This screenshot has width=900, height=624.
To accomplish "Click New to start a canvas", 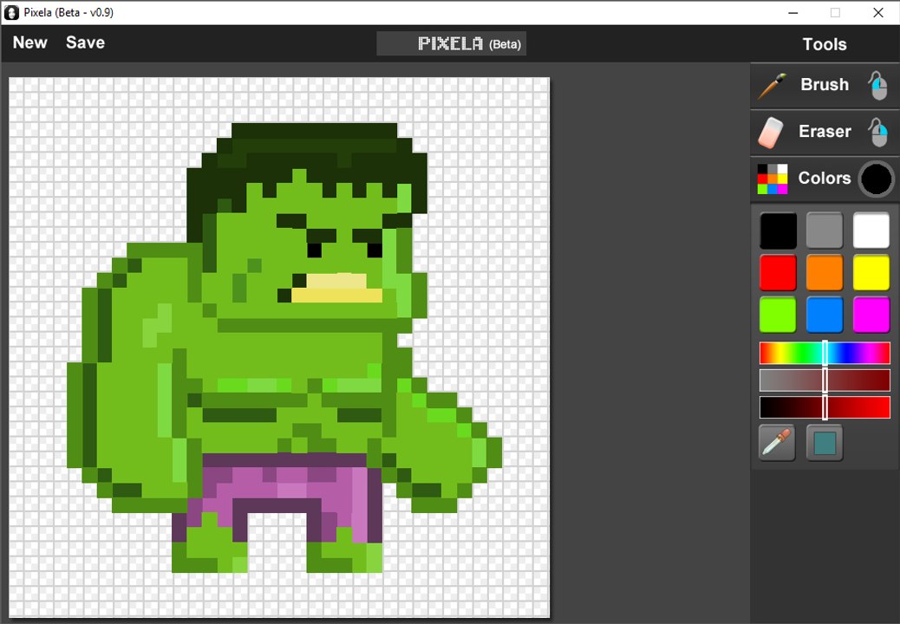I will pyautogui.click(x=29, y=42).
